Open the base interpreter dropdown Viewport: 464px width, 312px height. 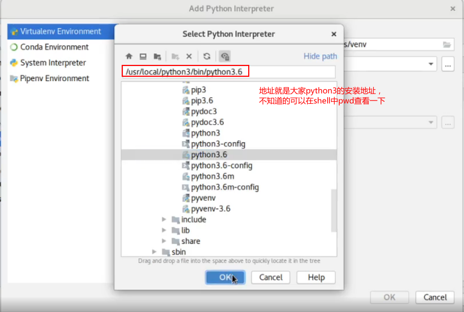(x=432, y=64)
